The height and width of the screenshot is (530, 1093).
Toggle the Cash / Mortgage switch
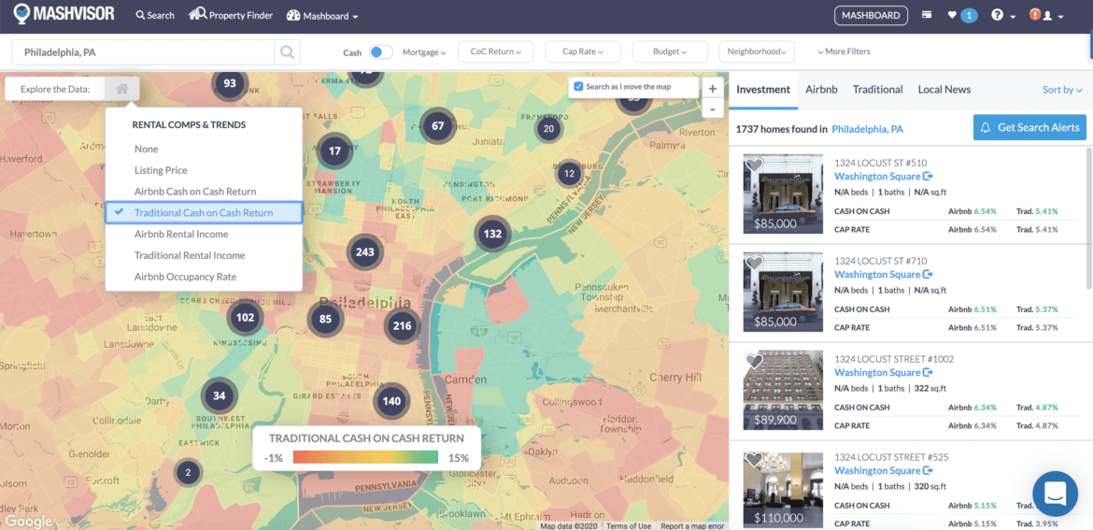(x=380, y=52)
